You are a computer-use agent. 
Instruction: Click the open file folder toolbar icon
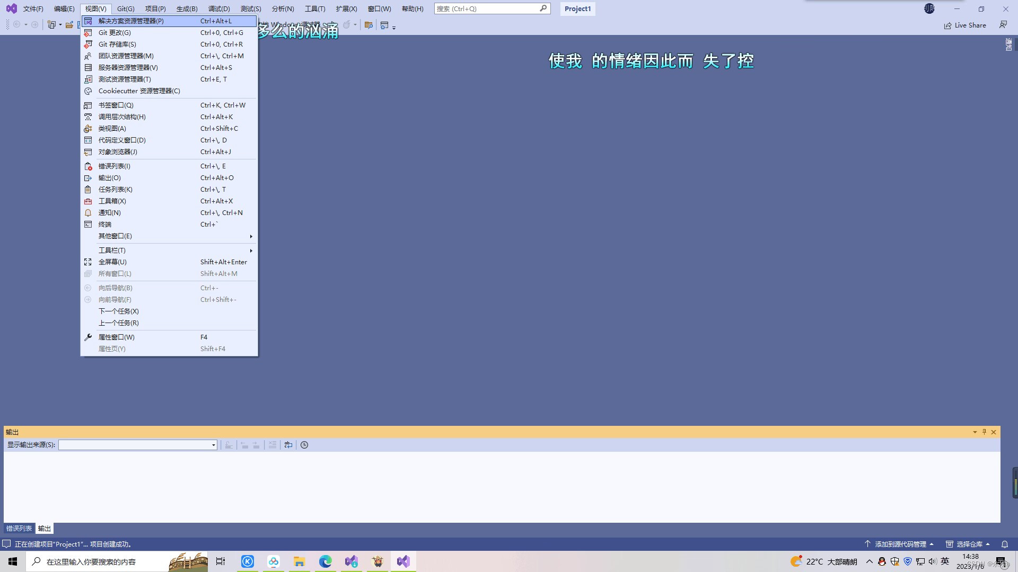click(69, 25)
